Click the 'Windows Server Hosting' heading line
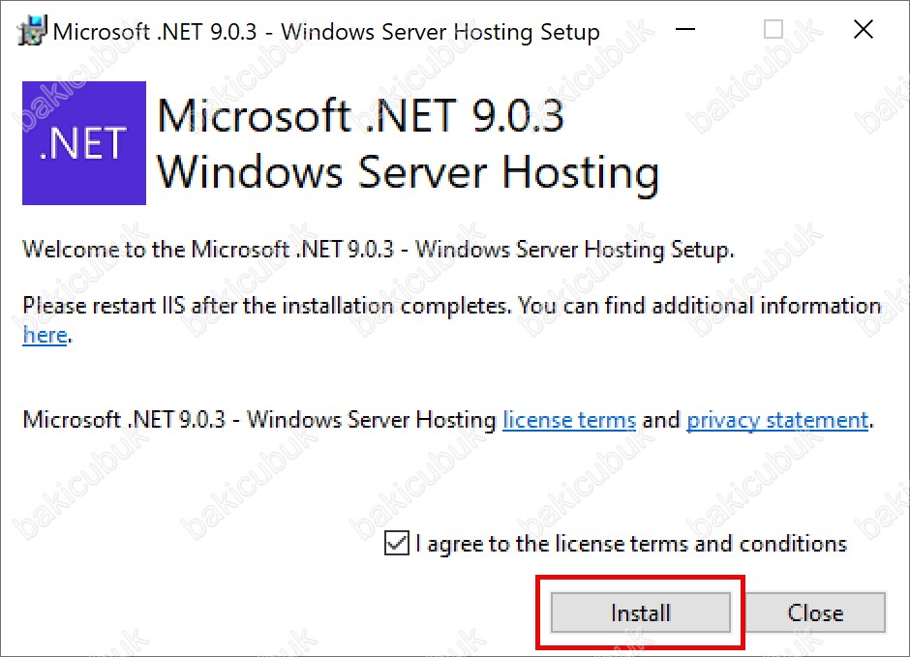The height and width of the screenshot is (657, 910). point(409,173)
